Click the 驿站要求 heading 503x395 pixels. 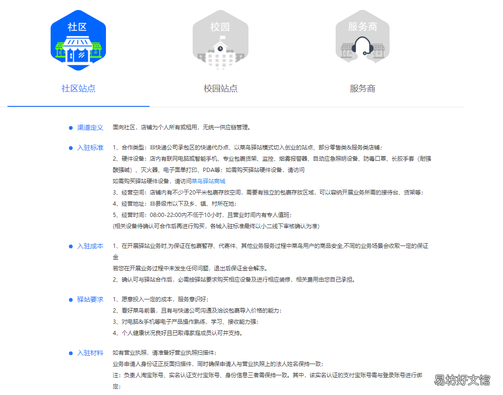click(x=90, y=299)
